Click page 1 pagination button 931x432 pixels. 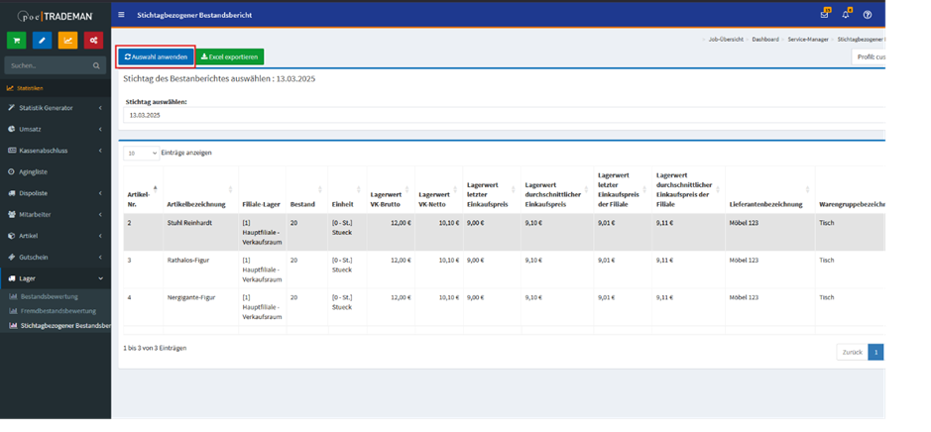(875, 352)
